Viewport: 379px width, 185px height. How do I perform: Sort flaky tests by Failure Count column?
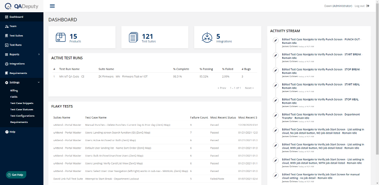click(x=199, y=117)
